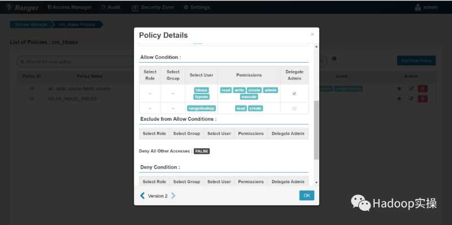
Task: Click the Service Manager breadcrumb link
Action: (x=31, y=24)
